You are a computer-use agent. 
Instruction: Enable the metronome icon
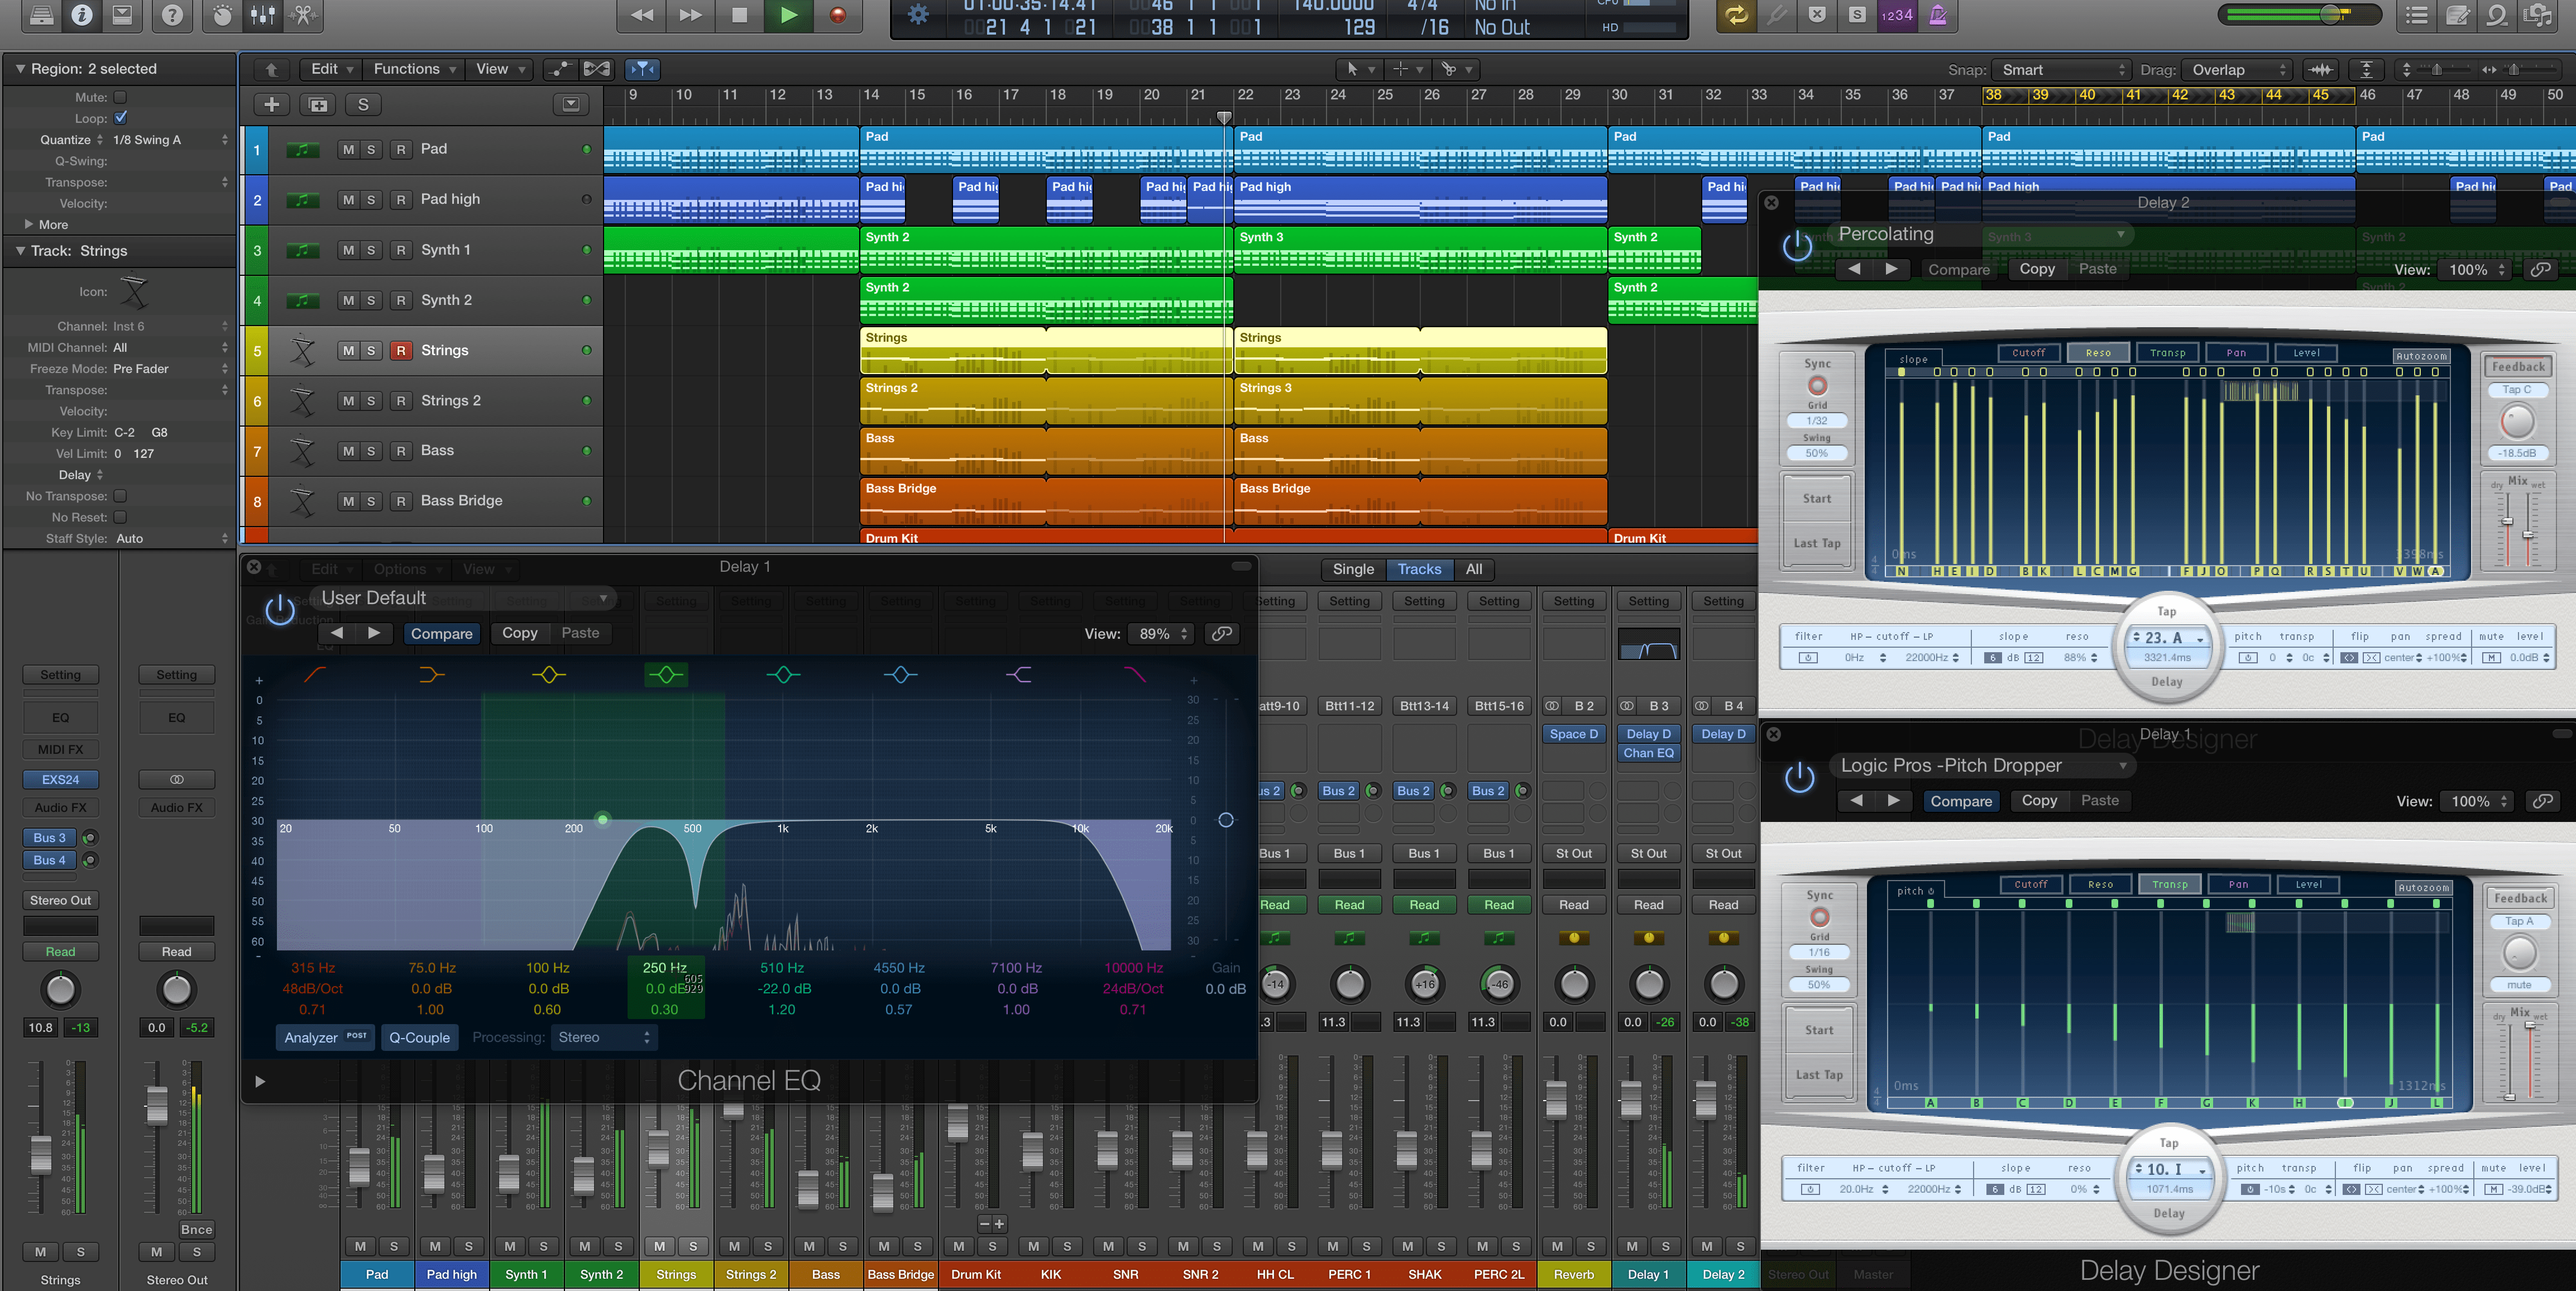point(1938,15)
